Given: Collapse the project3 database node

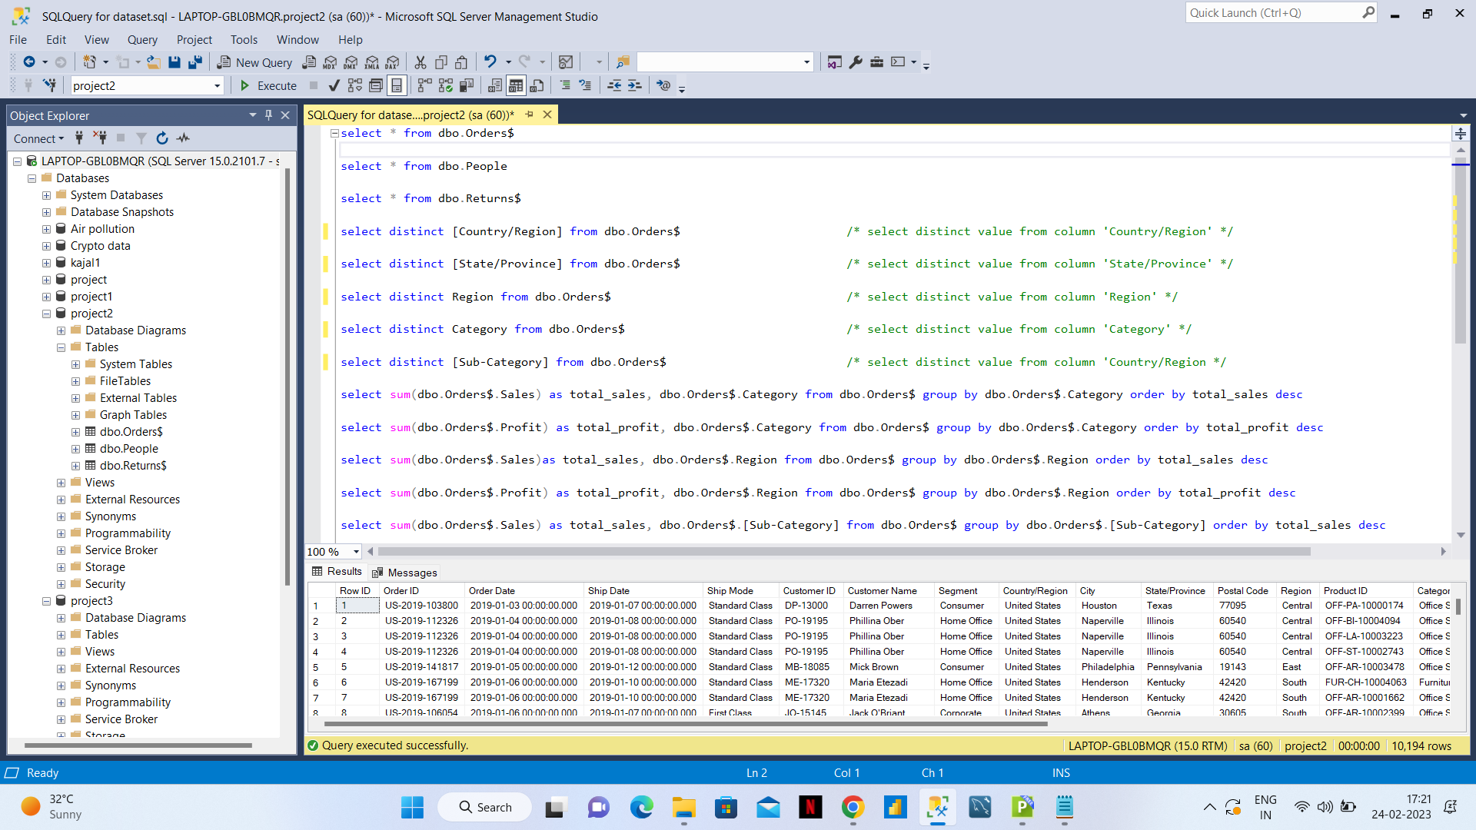Looking at the screenshot, I should pyautogui.click(x=46, y=601).
